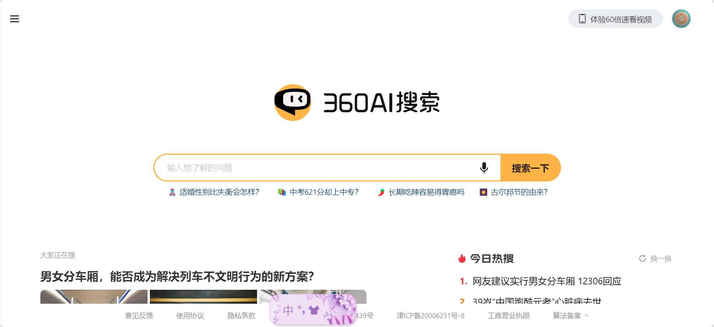
Task: Click the user avatar
Action: (x=681, y=19)
